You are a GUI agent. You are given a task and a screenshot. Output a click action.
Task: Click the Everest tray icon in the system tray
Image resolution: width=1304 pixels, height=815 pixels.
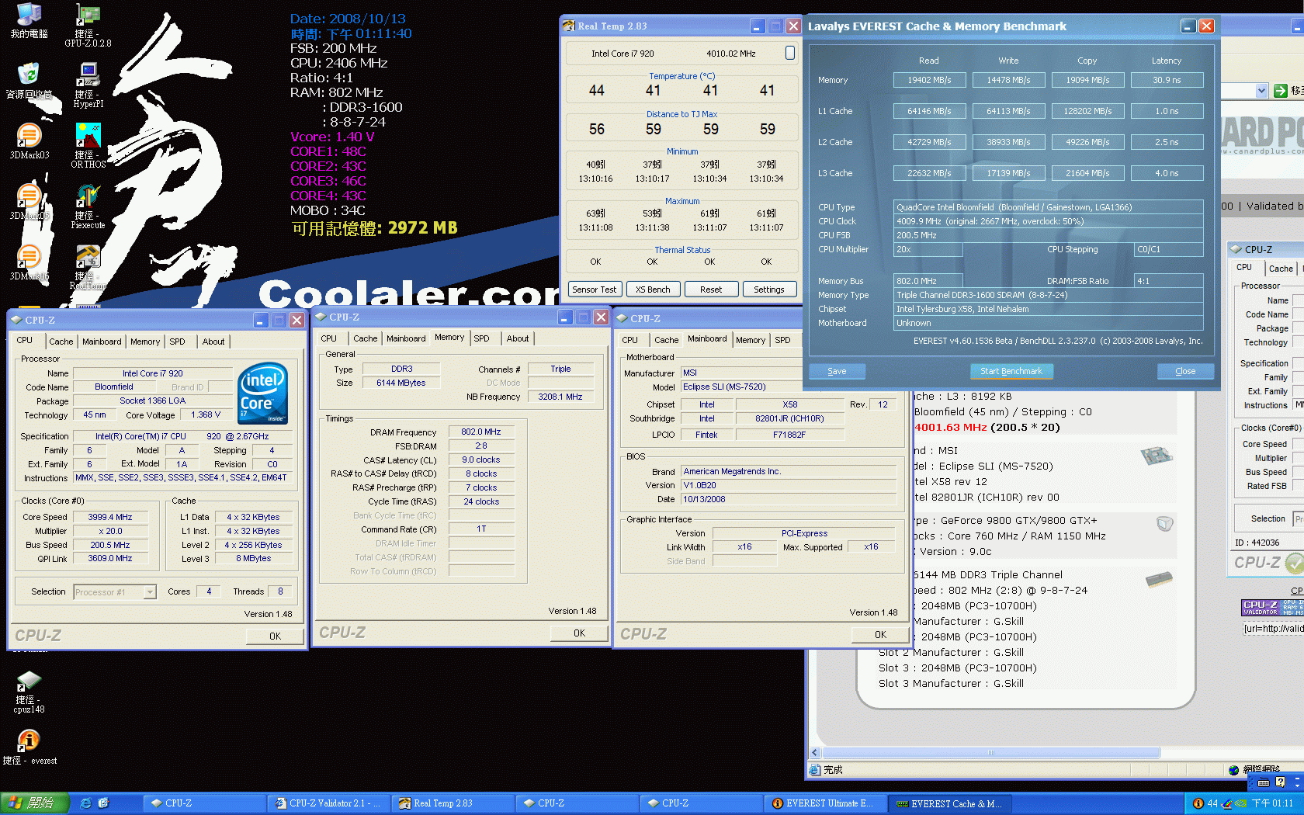coord(1198,803)
